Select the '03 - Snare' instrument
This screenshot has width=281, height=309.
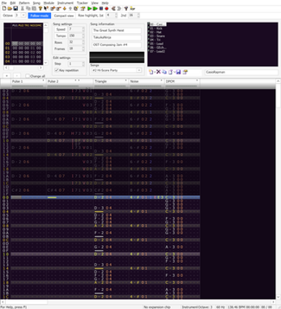(157, 36)
